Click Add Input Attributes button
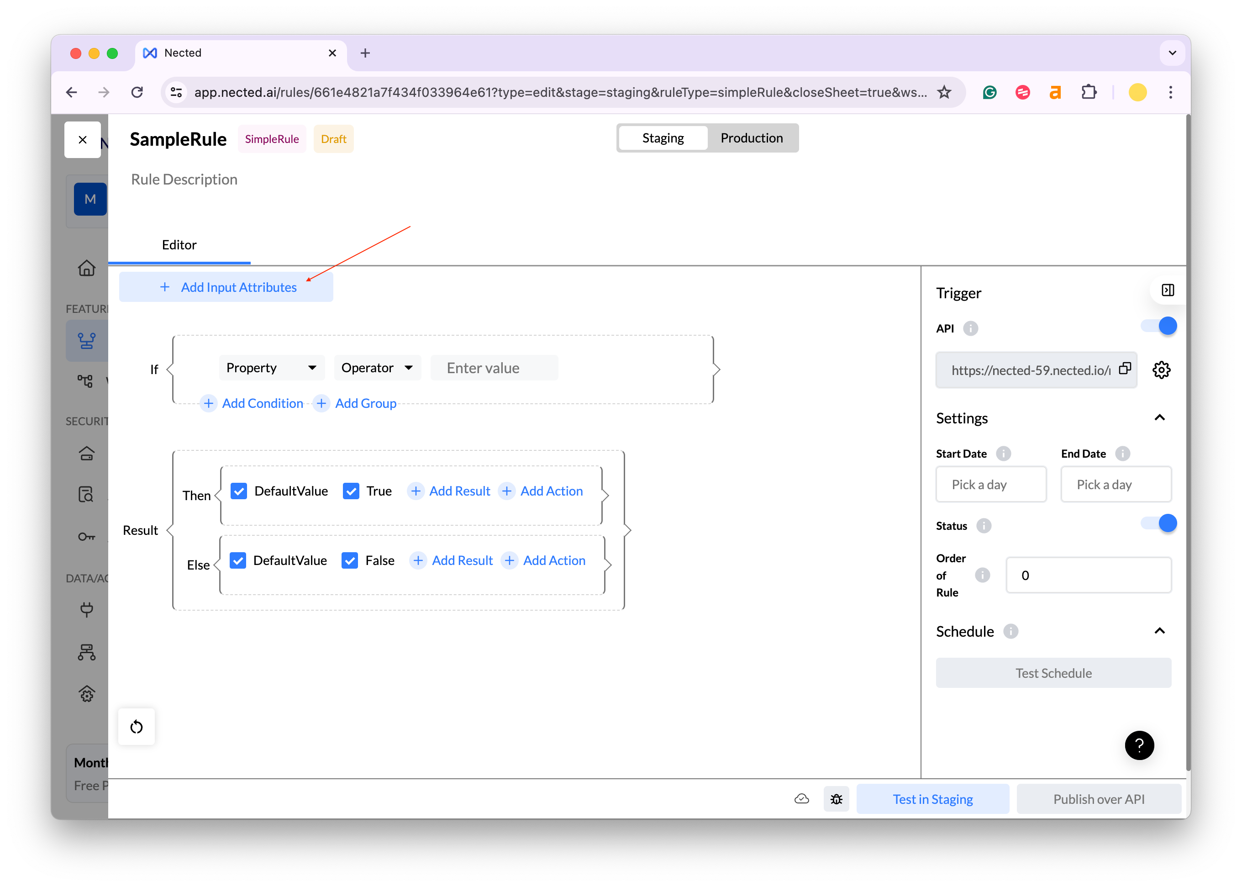1242x887 pixels. [x=226, y=287]
